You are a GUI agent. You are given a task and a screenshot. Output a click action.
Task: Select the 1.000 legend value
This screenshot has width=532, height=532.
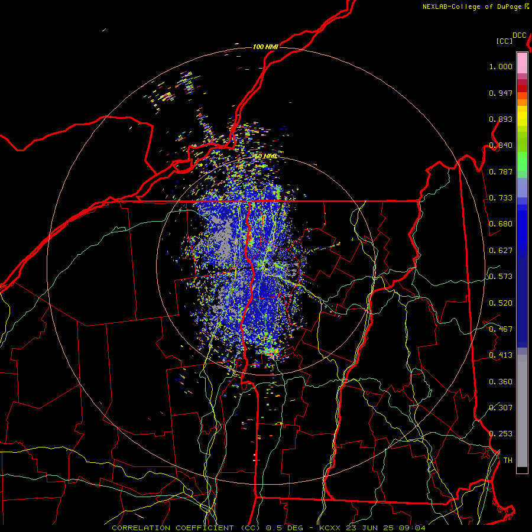click(x=501, y=66)
